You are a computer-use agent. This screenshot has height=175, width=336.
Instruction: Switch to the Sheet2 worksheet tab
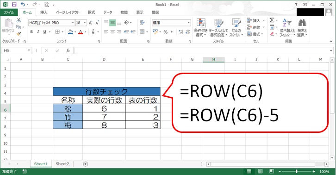(62, 164)
